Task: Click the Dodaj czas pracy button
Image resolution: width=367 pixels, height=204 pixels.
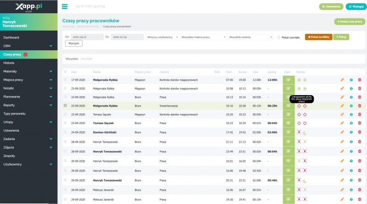Action: [x=350, y=21]
